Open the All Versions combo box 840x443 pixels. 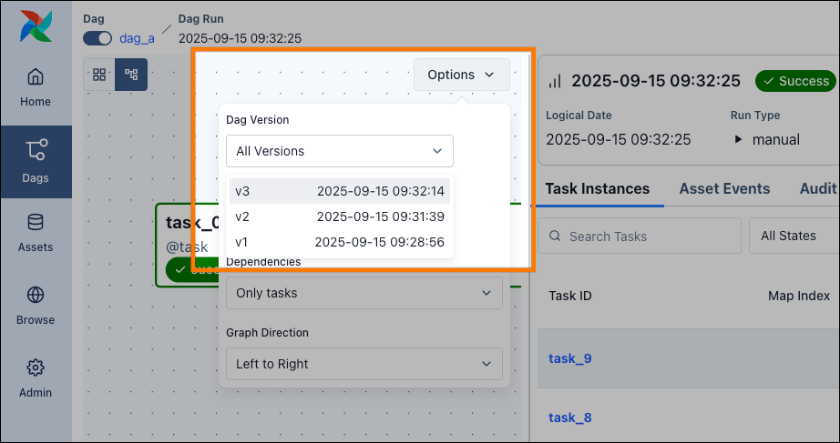point(339,151)
